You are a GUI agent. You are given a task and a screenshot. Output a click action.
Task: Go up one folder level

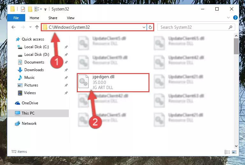click(x=37, y=27)
